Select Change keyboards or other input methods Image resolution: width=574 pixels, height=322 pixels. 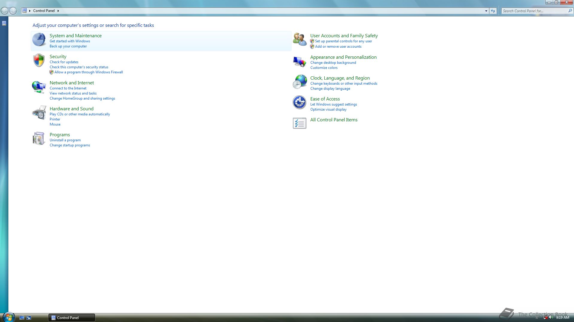click(x=344, y=83)
